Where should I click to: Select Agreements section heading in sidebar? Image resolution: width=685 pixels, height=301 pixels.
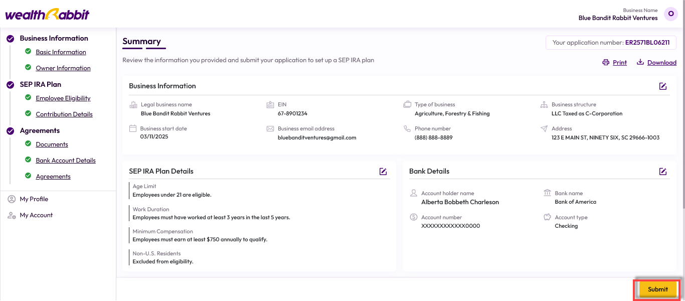coord(40,130)
